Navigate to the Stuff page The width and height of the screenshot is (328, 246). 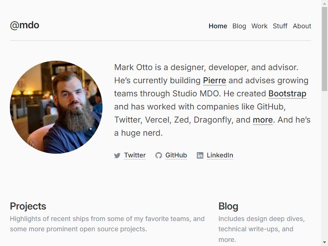point(280,26)
